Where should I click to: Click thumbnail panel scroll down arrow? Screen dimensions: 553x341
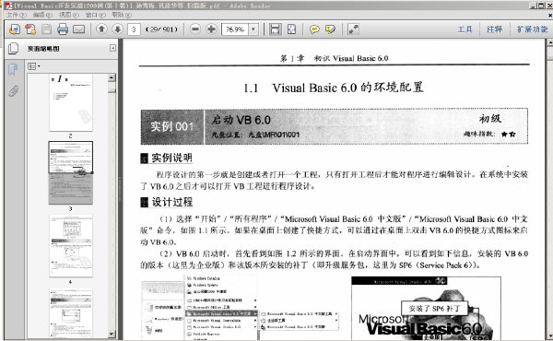pyautogui.click(x=112, y=334)
